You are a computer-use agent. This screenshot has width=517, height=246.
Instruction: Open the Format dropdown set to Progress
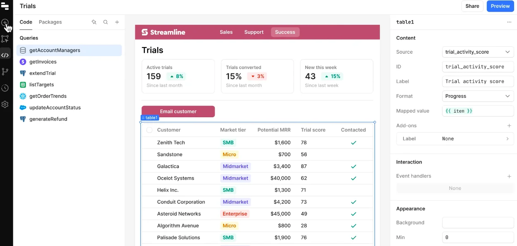pyautogui.click(x=478, y=96)
